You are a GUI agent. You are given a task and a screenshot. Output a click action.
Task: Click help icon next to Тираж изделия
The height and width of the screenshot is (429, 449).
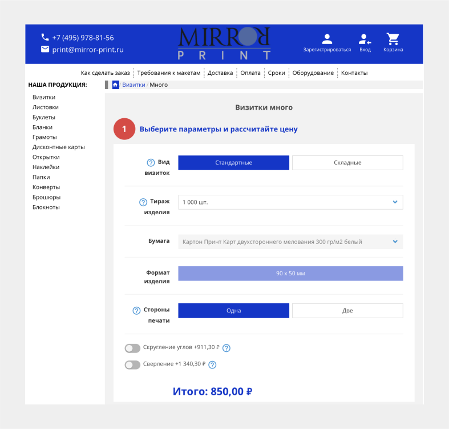(x=144, y=202)
